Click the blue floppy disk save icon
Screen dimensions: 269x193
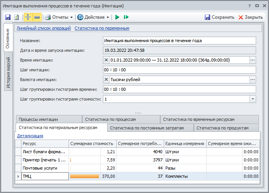pos(8,17)
